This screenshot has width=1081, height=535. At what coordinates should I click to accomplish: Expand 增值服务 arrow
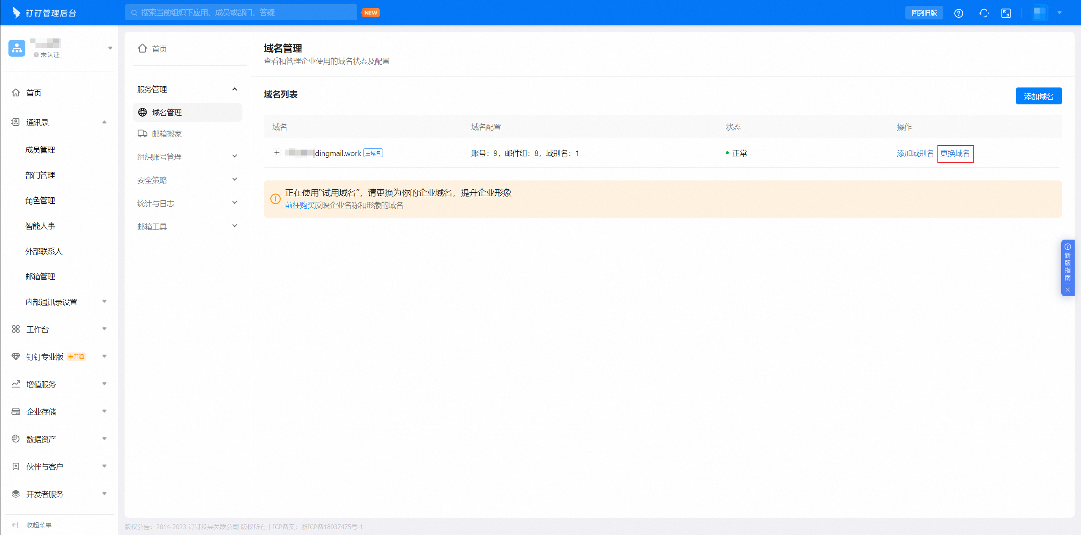click(104, 384)
